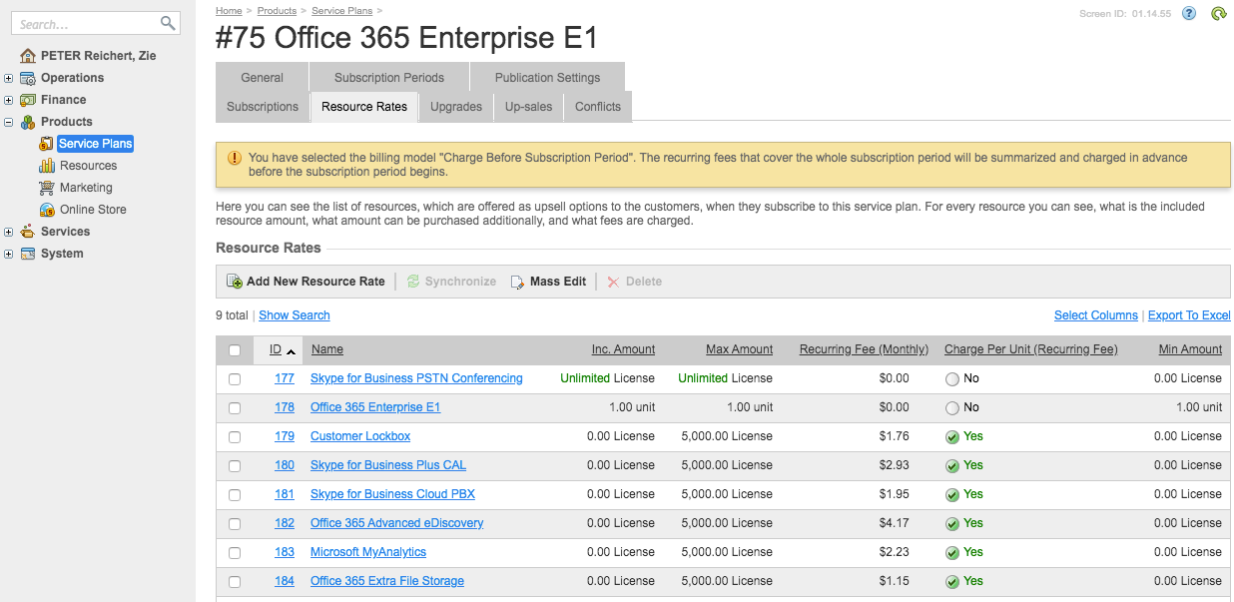Viewport: 1234px width, 602px height.
Task: Tick the Skype for Business Plus CAL checkbox
Action: tap(235, 466)
